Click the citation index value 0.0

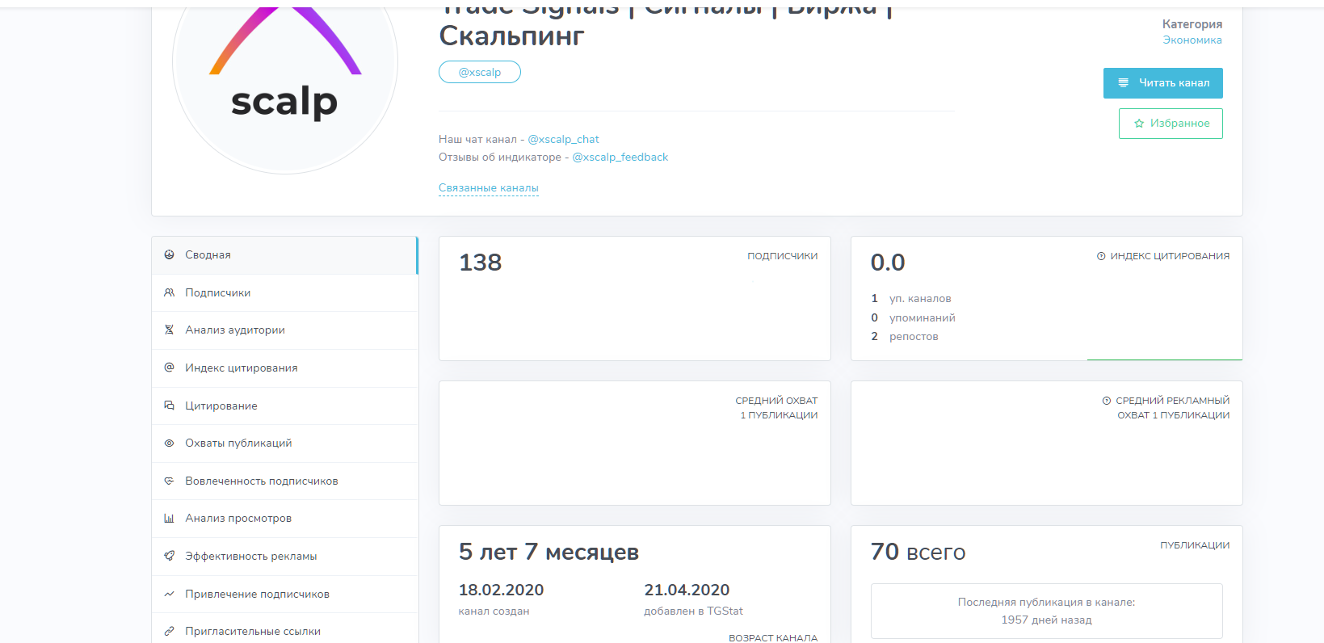(888, 263)
